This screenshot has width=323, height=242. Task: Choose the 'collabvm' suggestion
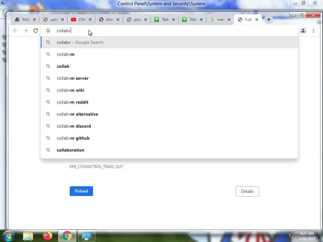pyautogui.click(x=169, y=54)
